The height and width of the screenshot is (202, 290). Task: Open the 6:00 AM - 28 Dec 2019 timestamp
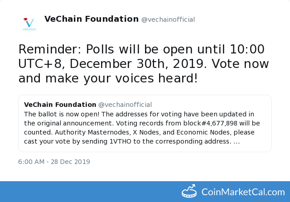click(x=54, y=162)
